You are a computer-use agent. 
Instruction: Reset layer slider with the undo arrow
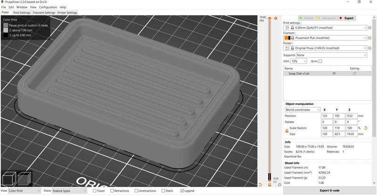click(x=260, y=185)
